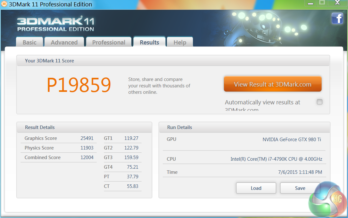The height and width of the screenshot is (218, 348).
Task: Maximize the 3DMark 11 window
Action: point(322,3)
